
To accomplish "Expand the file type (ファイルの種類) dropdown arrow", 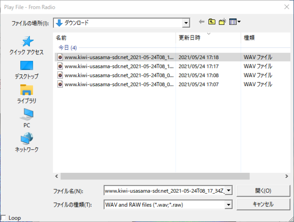I will tap(229, 205).
